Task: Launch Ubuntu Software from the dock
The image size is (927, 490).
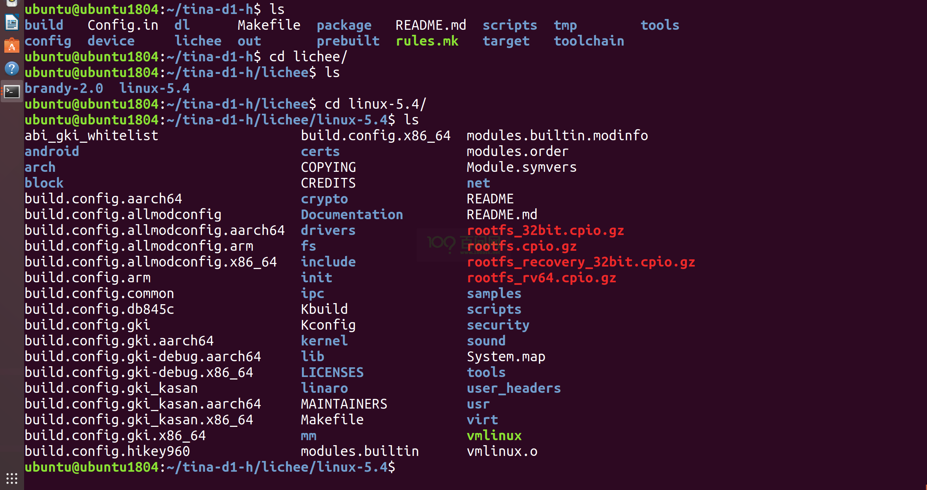Action: click(11, 46)
